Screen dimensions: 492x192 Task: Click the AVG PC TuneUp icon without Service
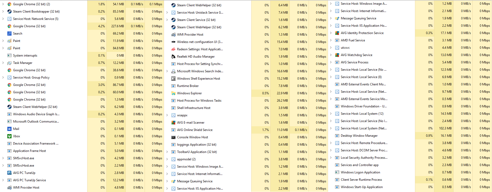9,173
